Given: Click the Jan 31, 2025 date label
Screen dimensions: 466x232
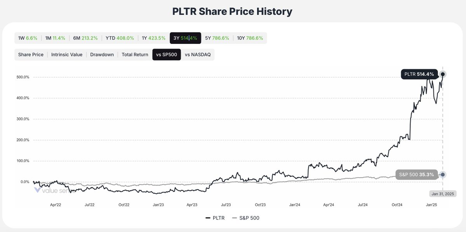Looking at the screenshot, I should [443, 194].
